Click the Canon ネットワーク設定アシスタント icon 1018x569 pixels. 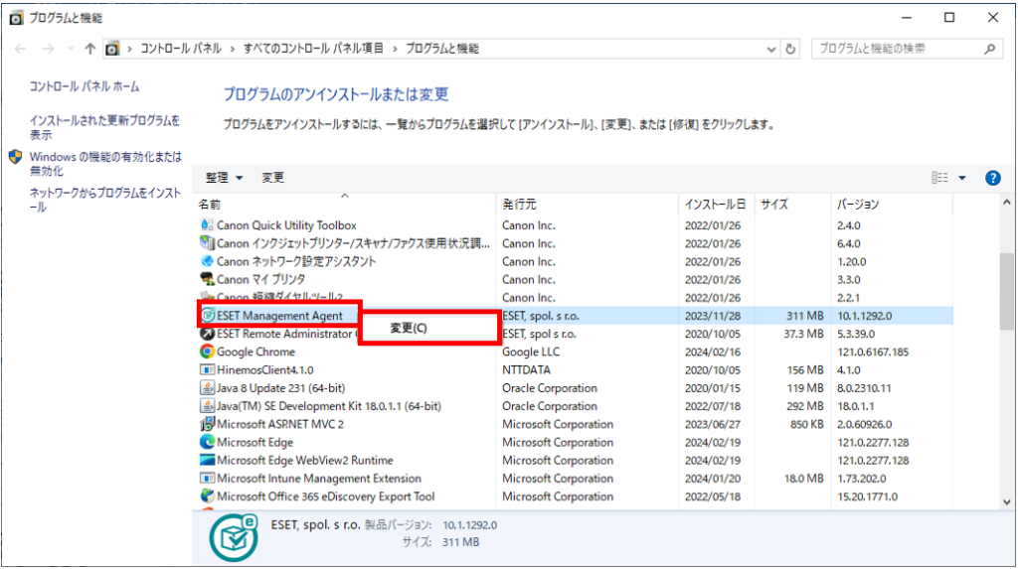(207, 261)
